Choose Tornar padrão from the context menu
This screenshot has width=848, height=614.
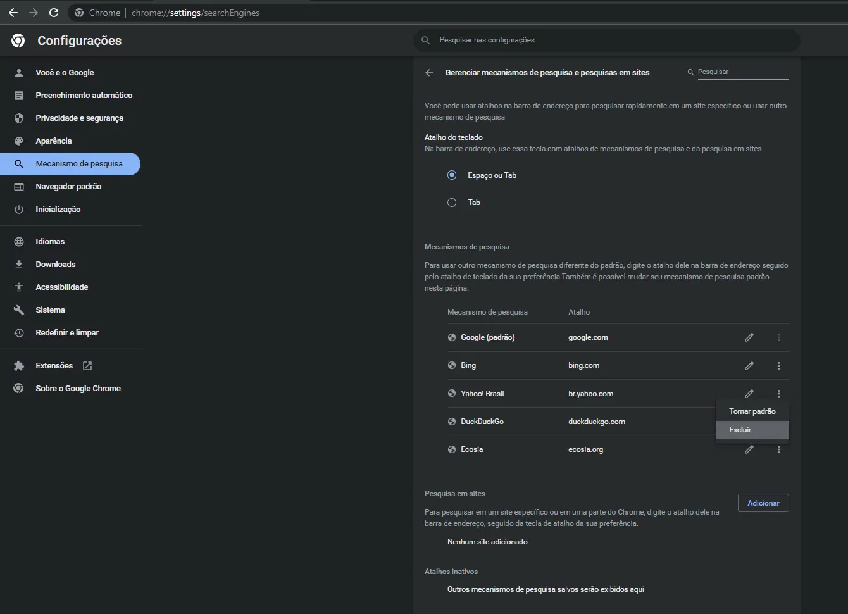click(x=752, y=411)
